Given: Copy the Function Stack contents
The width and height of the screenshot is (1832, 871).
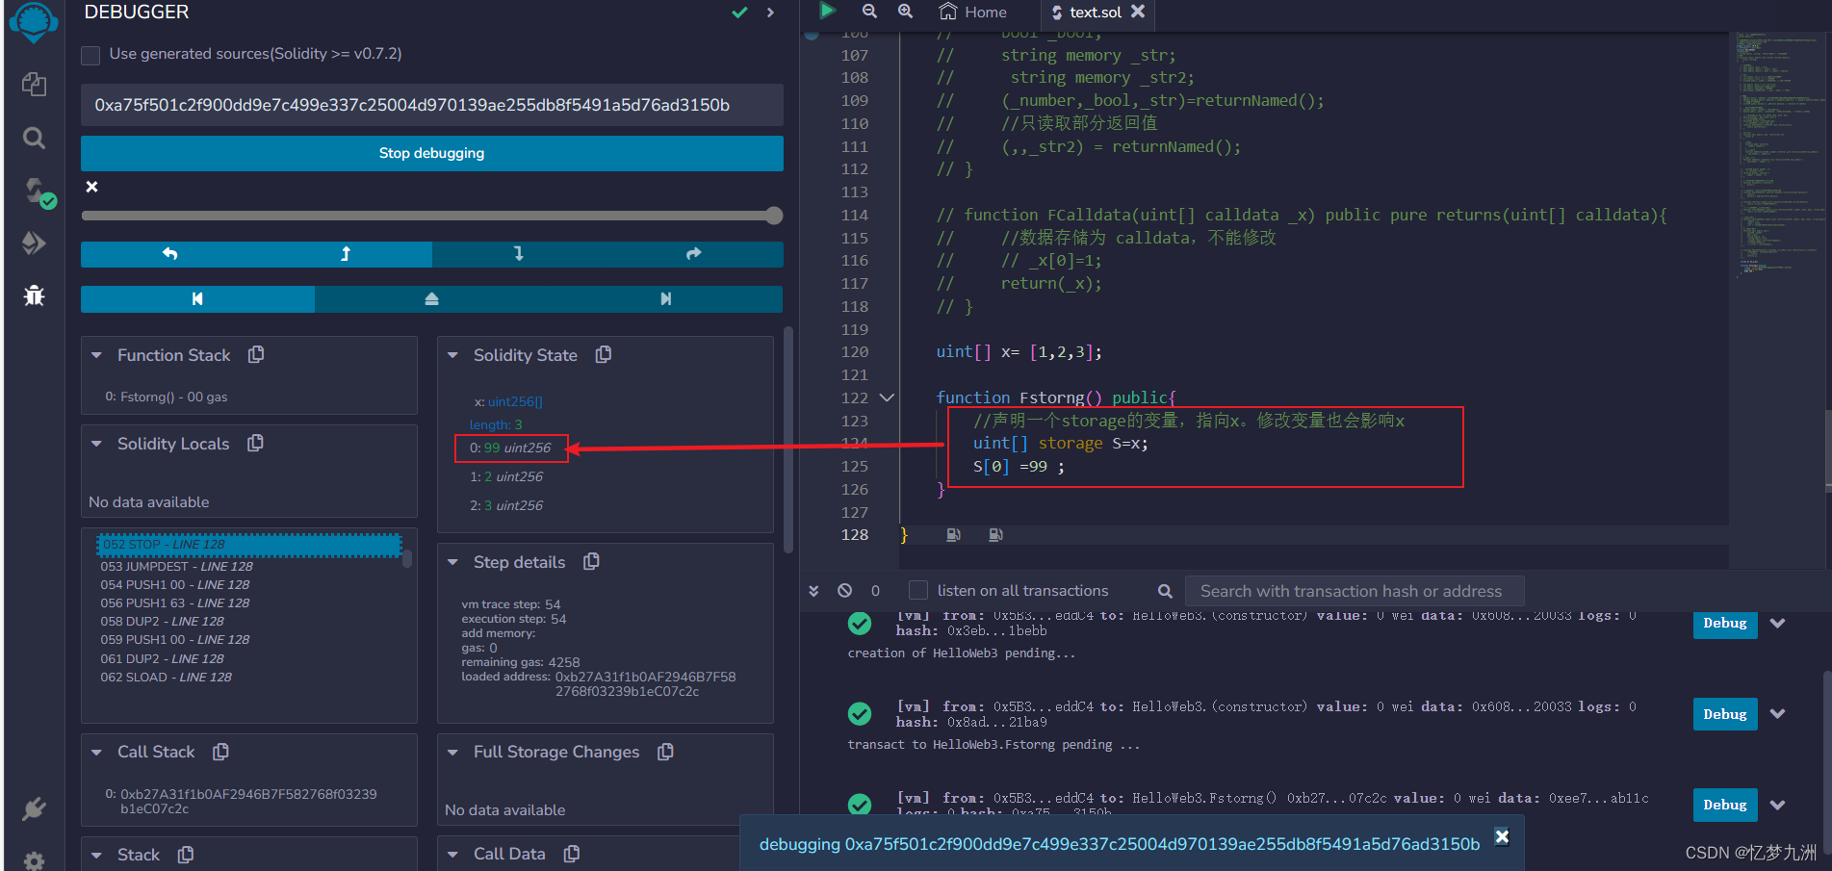Looking at the screenshot, I should coord(256,355).
